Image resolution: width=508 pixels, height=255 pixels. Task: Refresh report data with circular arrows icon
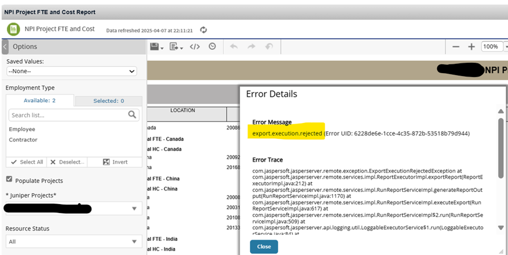203,30
